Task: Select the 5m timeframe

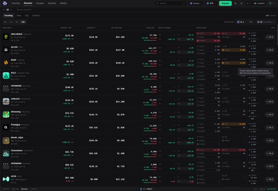Action: coord(5,22)
